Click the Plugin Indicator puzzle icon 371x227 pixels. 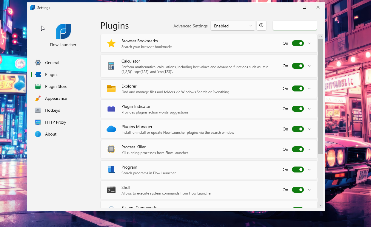pos(111,109)
